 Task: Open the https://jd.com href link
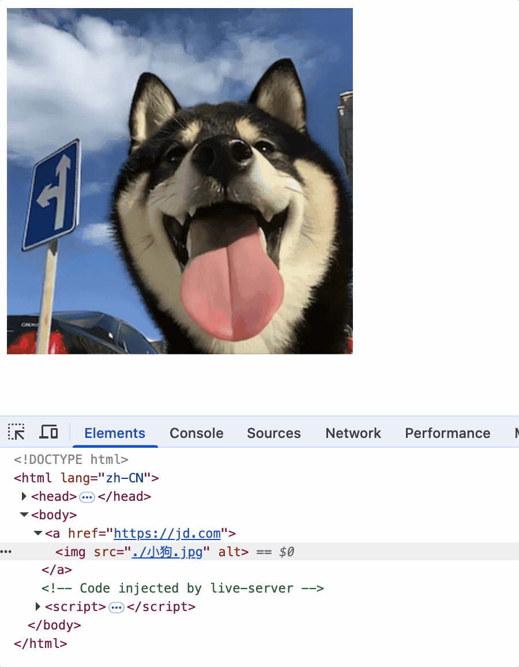pyautogui.click(x=167, y=534)
